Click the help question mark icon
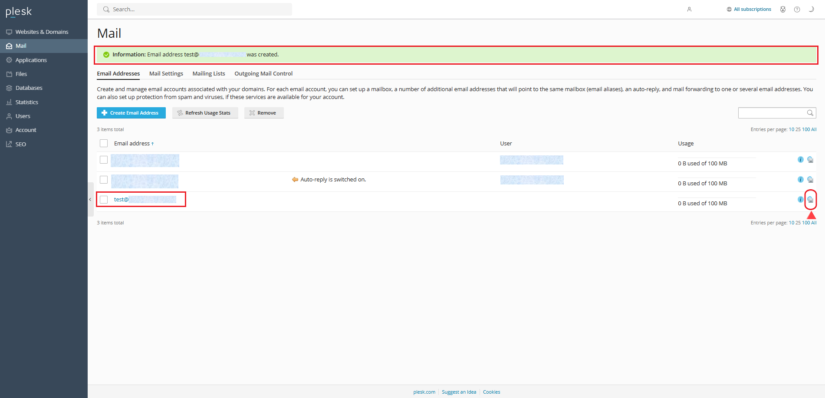Image resolution: width=825 pixels, height=398 pixels. 797,10
